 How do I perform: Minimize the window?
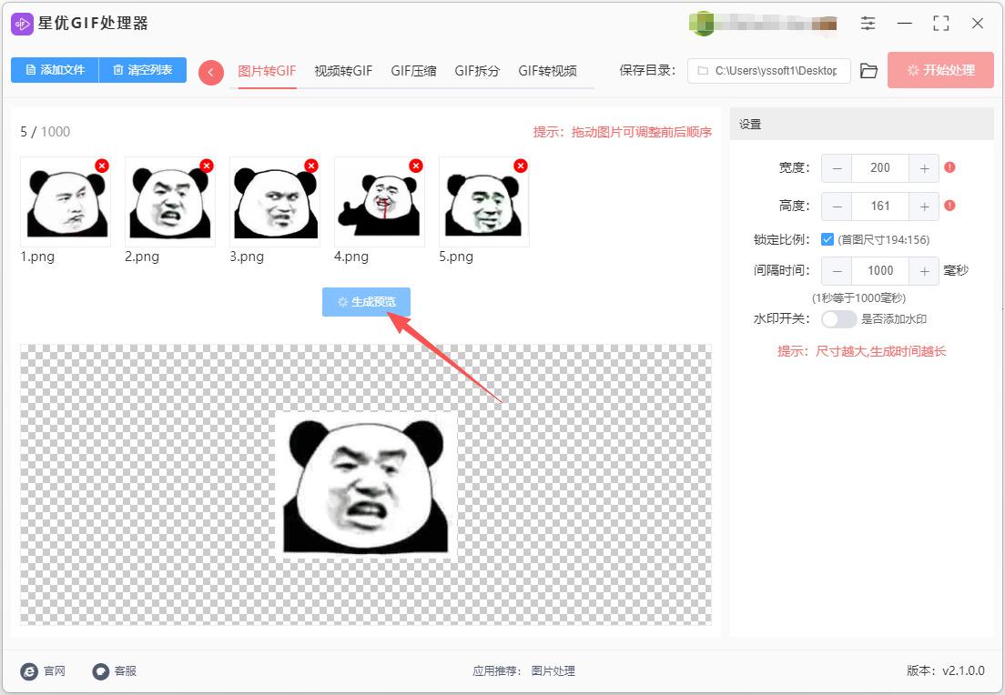[x=904, y=24]
